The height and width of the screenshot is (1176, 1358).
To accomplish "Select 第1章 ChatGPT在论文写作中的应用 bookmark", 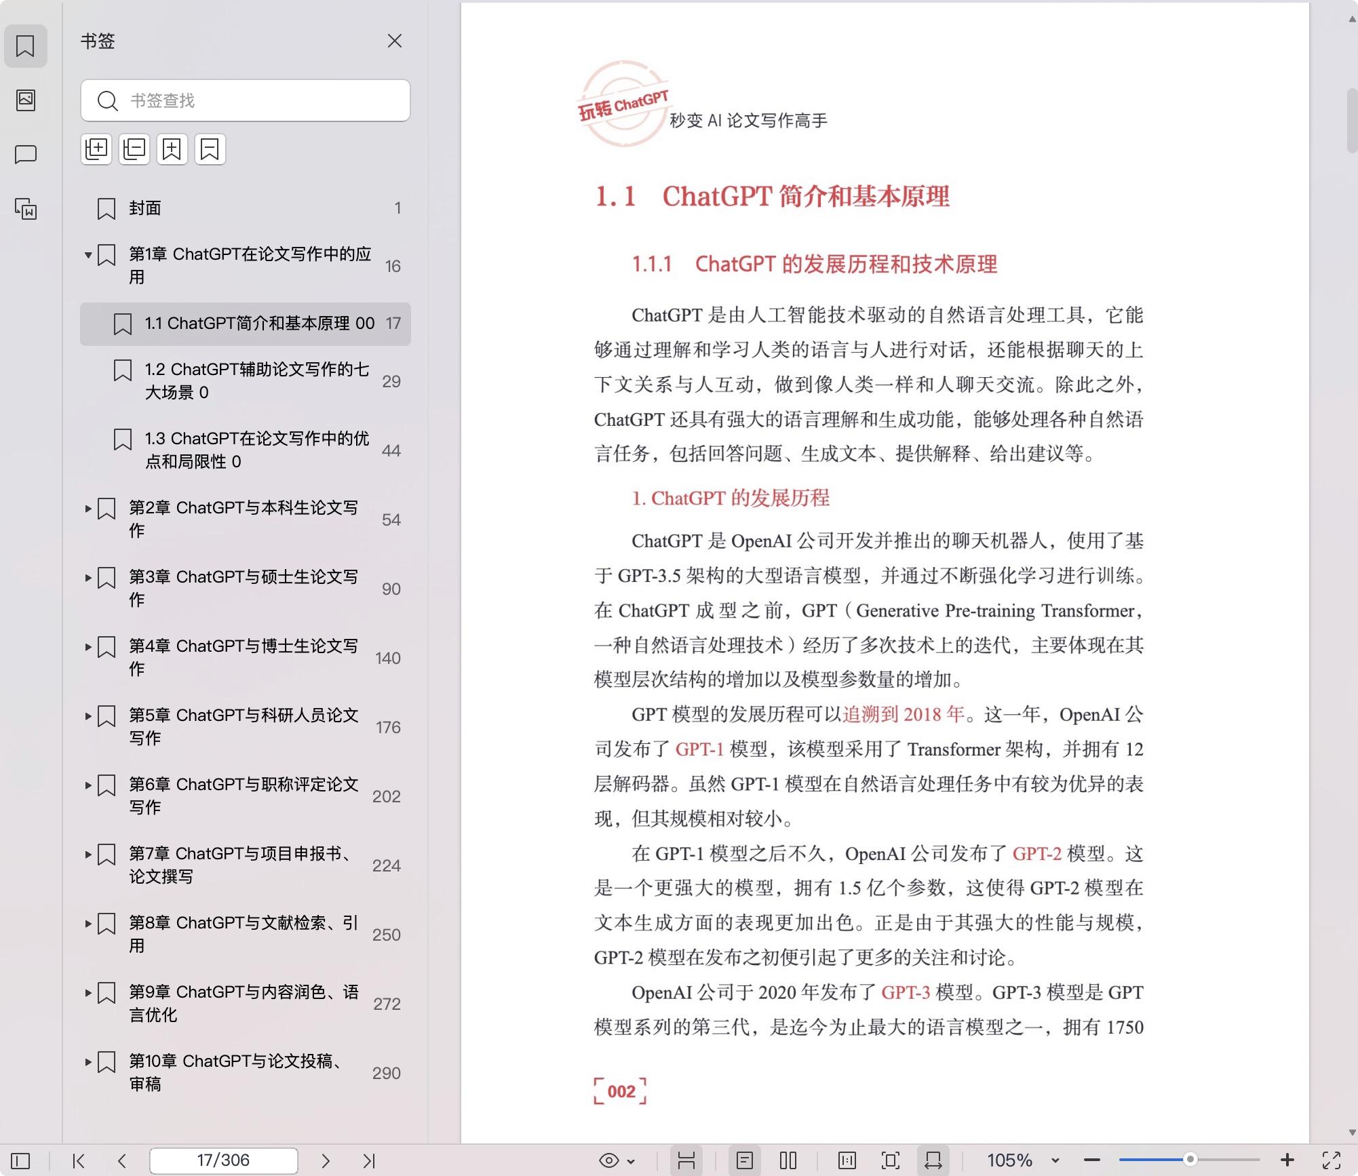I will click(x=246, y=265).
